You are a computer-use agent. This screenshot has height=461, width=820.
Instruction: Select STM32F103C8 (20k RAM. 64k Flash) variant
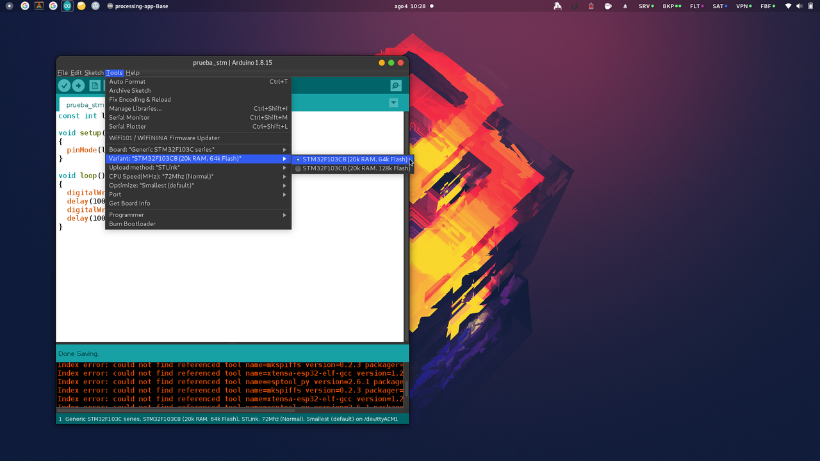click(352, 159)
